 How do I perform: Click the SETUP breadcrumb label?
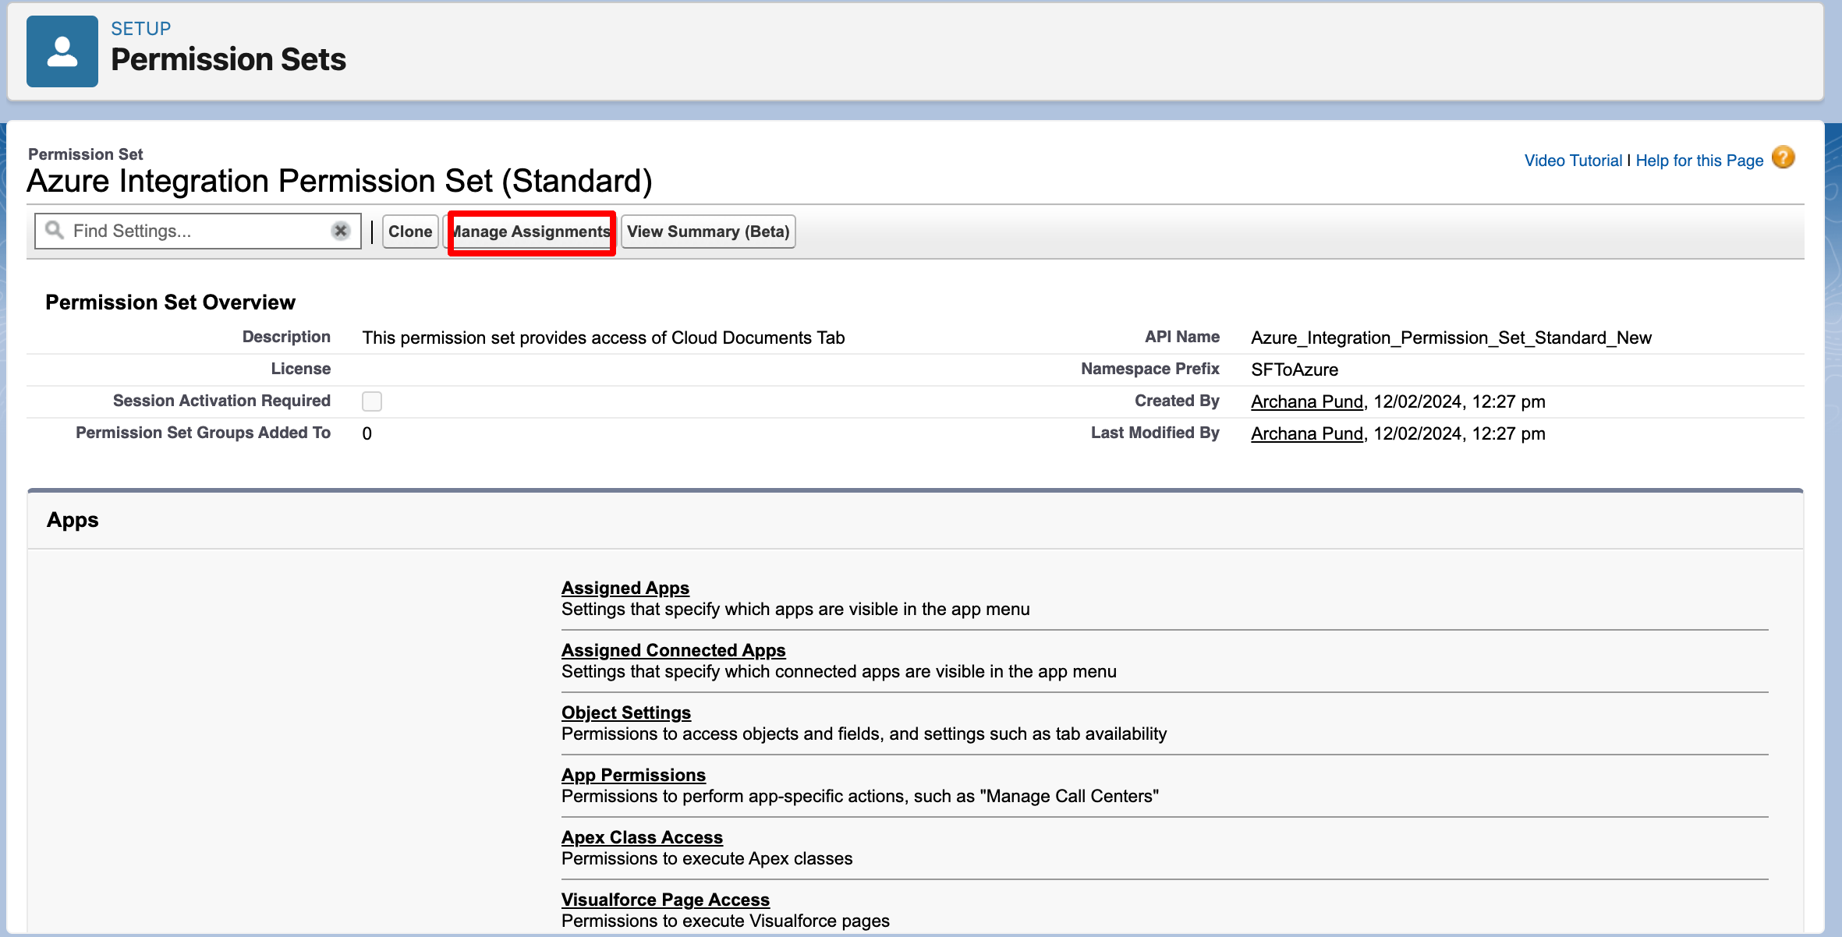coord(140,29)
